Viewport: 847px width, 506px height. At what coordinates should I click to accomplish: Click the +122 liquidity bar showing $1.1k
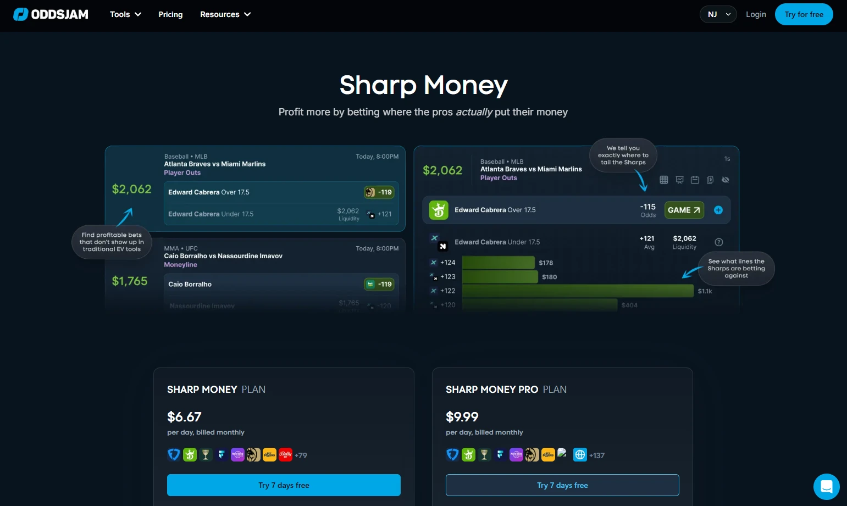pyautogui.click(x=578, y=291)
